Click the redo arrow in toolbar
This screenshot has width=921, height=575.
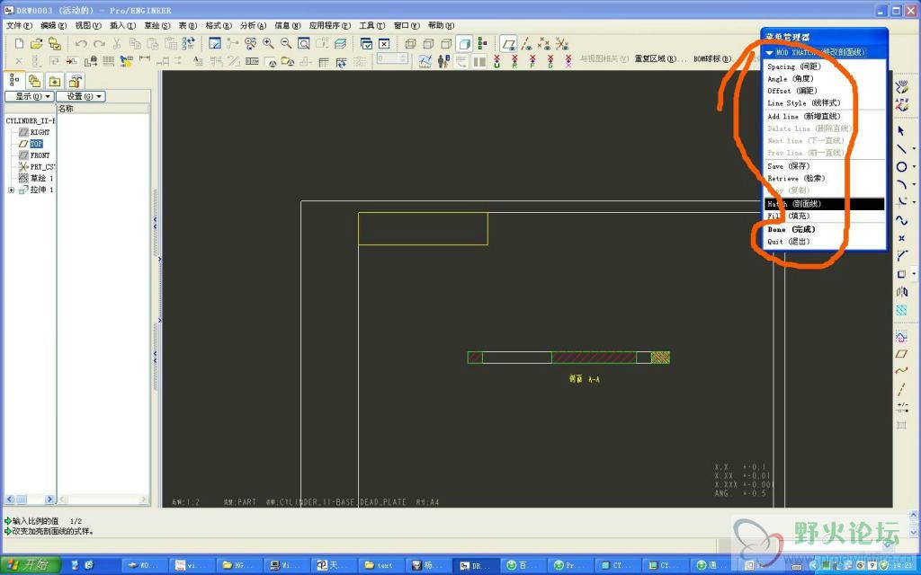(x=99, y=43)
